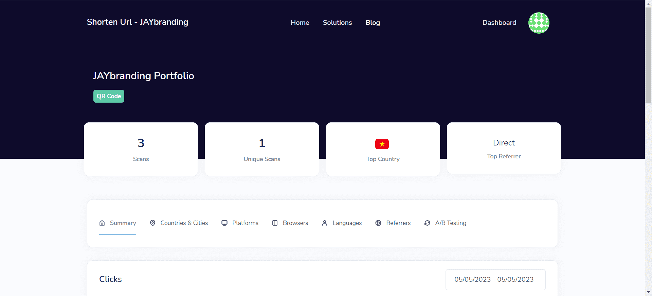Click the Unique Scans card
The height and width of the screenshot is (296, 652).
(x=262, y=149)
